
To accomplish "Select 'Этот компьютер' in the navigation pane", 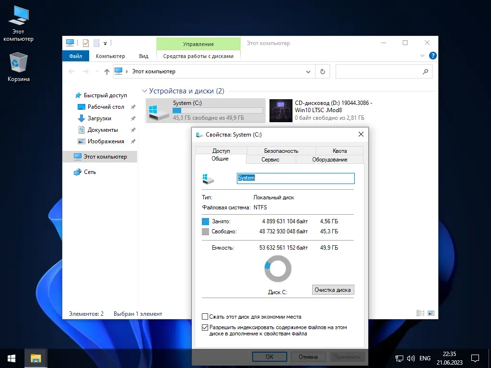I will pos(100,157).
